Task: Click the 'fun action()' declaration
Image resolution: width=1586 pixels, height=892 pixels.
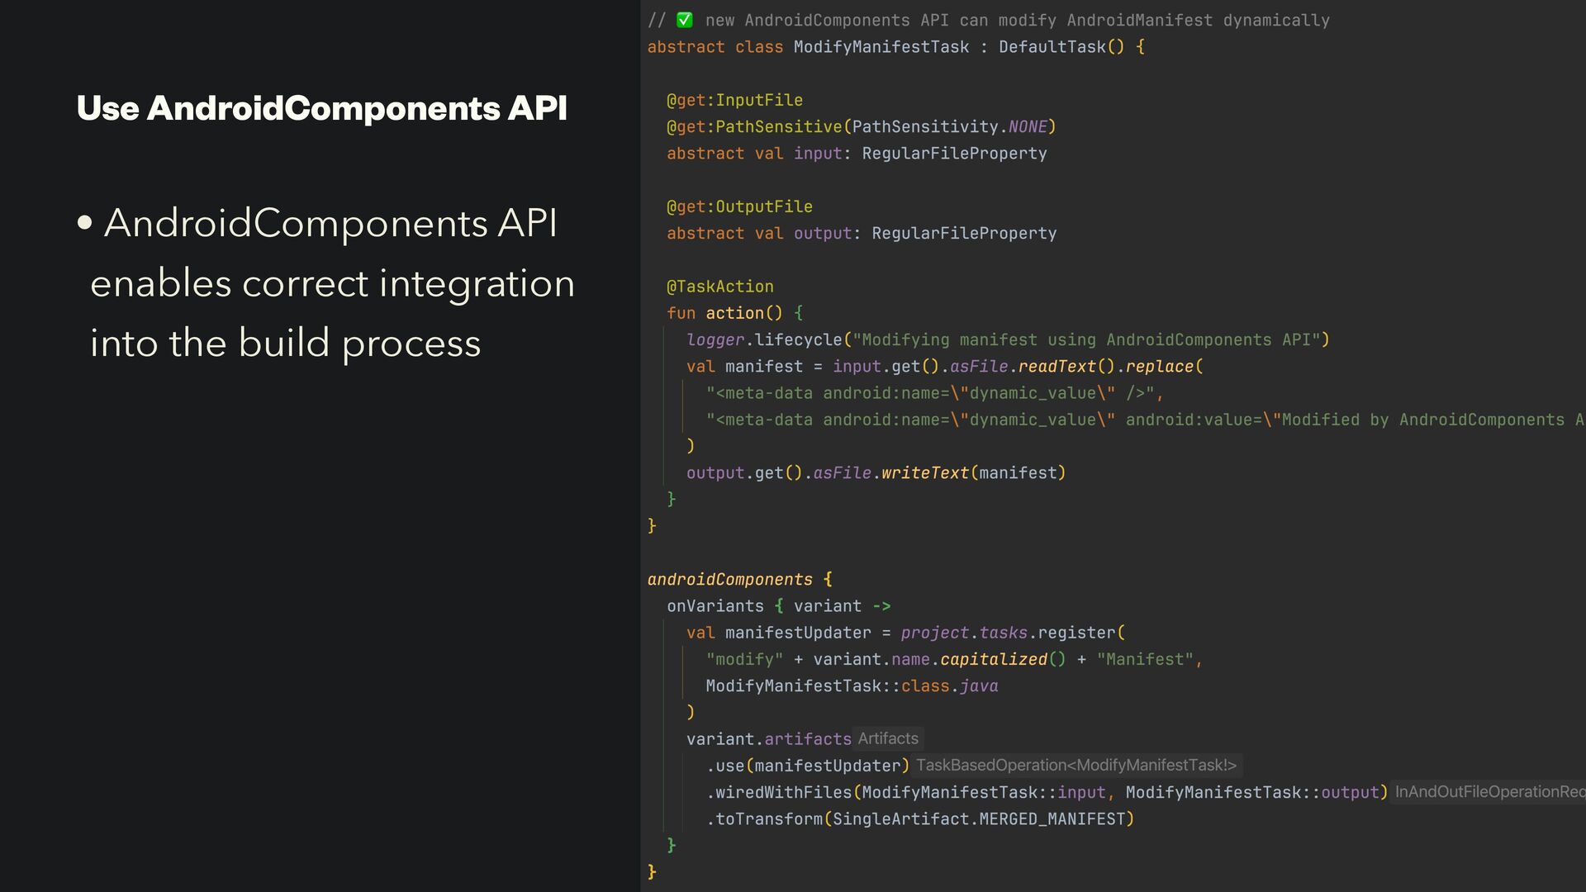Action: click(x=724, y=313)
